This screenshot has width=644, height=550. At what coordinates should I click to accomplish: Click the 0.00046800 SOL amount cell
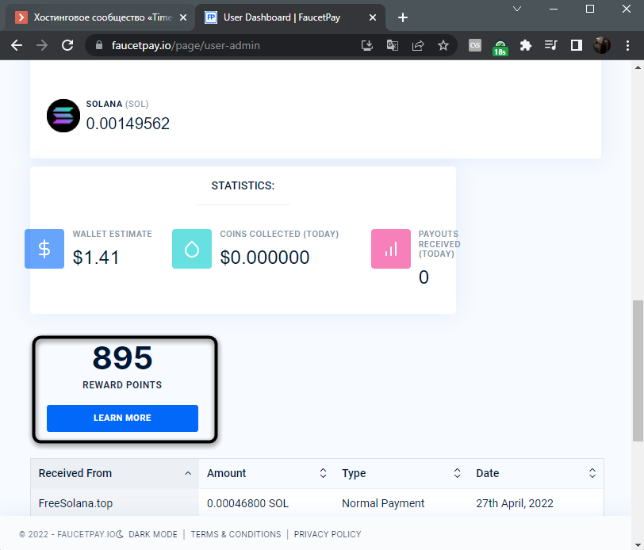coord(247,503)
